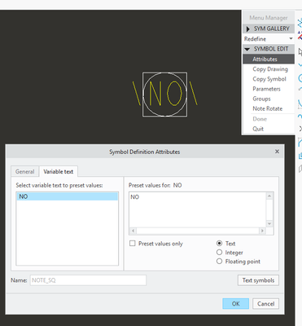
Task: Click the copy icon on right toolbar edge
Action: [300, 156]
